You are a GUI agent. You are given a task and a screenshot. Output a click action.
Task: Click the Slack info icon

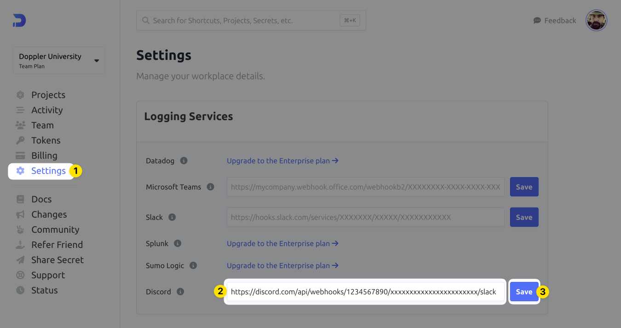pyautogui.click(x=172, y=217)
